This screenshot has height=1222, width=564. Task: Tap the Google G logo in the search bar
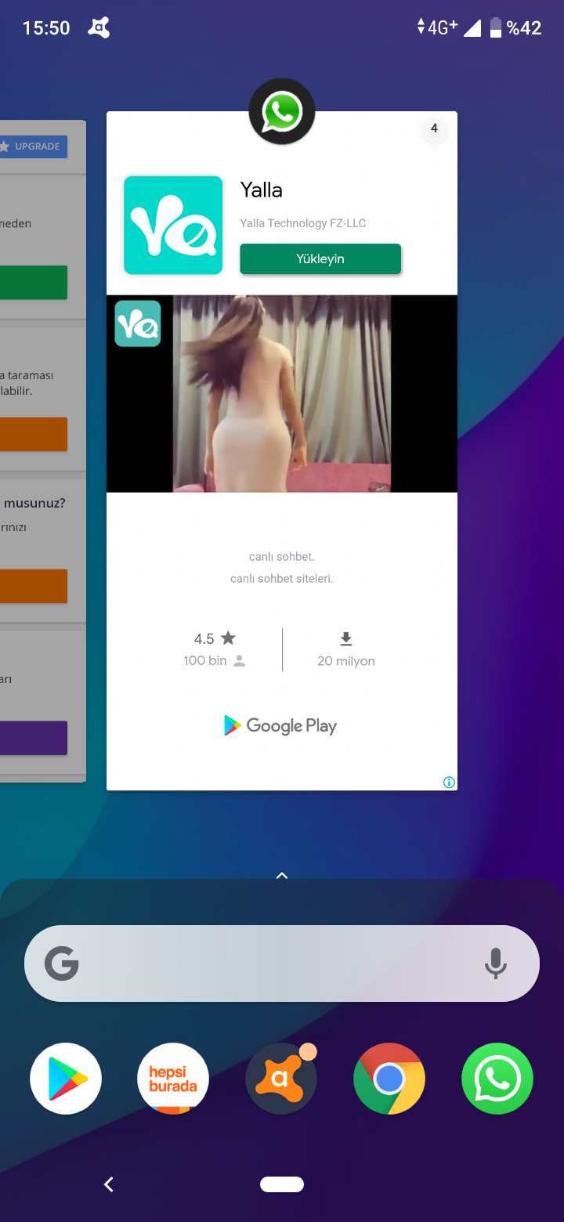coord(61,963)
